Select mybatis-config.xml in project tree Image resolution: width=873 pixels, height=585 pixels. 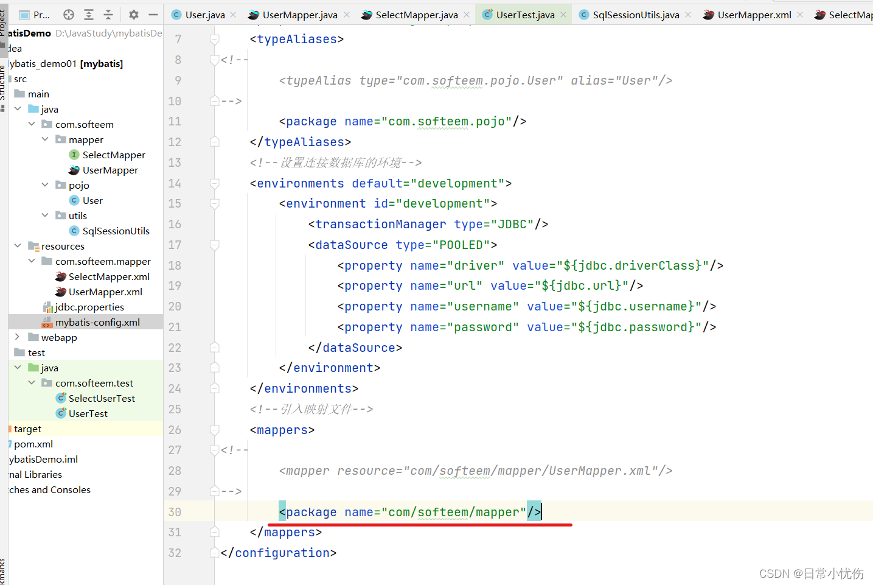[x=97, y=322]
